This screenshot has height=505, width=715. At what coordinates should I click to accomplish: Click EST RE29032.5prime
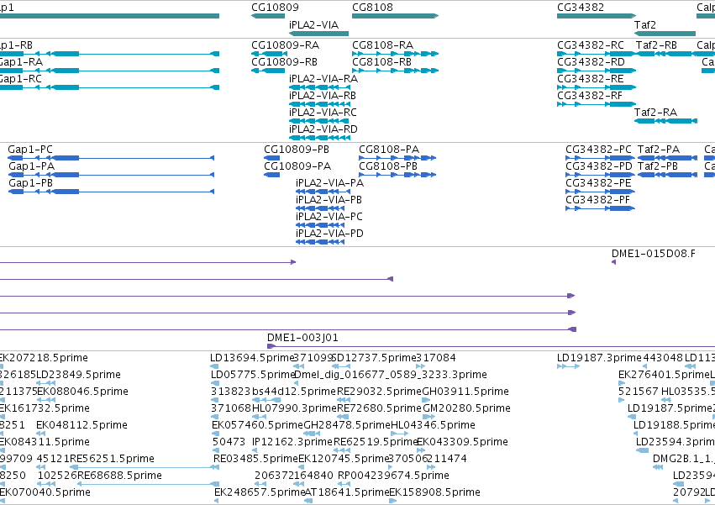(380, 392)
